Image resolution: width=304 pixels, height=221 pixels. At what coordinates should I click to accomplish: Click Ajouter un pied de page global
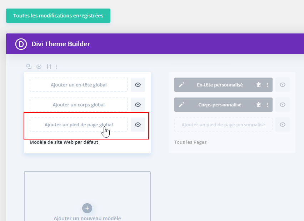coord(79,125)
